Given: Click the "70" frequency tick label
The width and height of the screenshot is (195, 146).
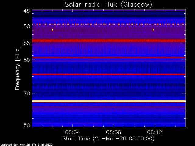Looking at the screenshot, I should tap(27, 93).
